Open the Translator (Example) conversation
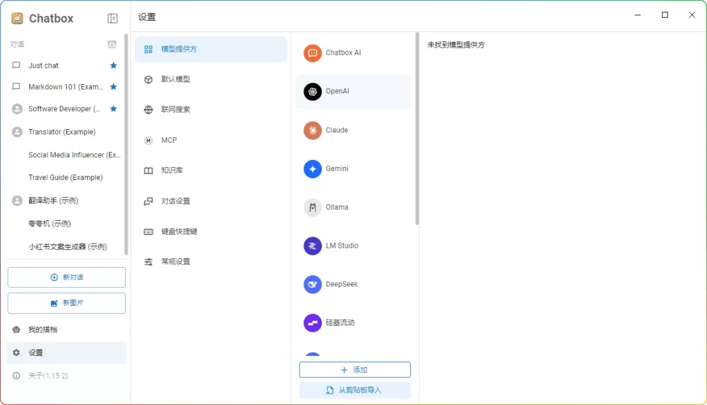Viewport: 707px width, 405px height. point(66,132)
